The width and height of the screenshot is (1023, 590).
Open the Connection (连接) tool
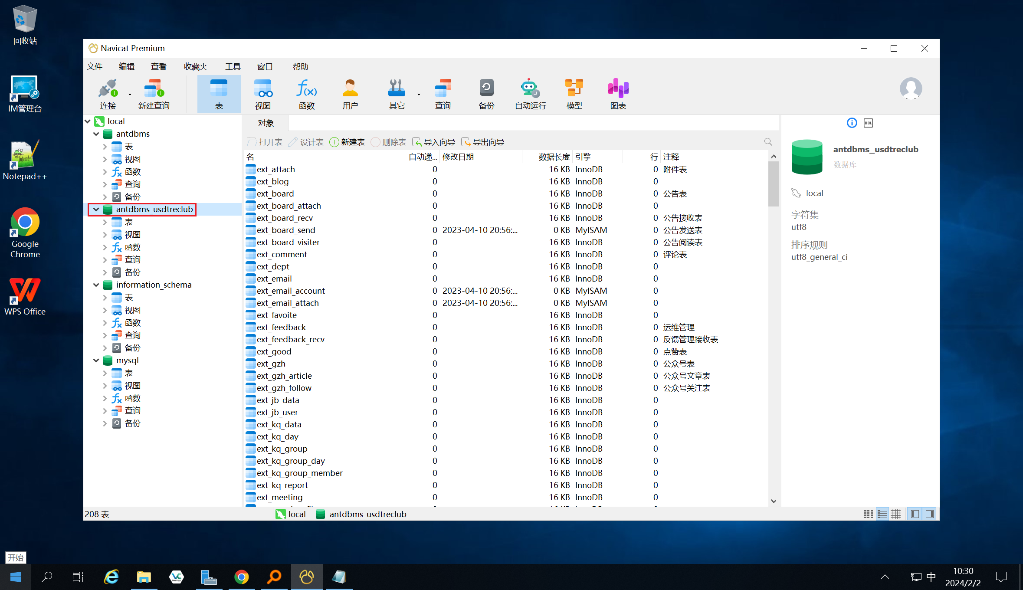coord(108,94)
